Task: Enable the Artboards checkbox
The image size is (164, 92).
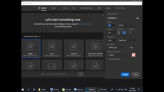Action: [130, 32]
